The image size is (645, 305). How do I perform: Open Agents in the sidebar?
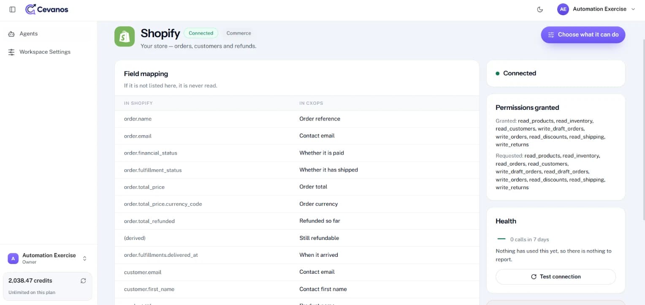click(x=29, y=34)
